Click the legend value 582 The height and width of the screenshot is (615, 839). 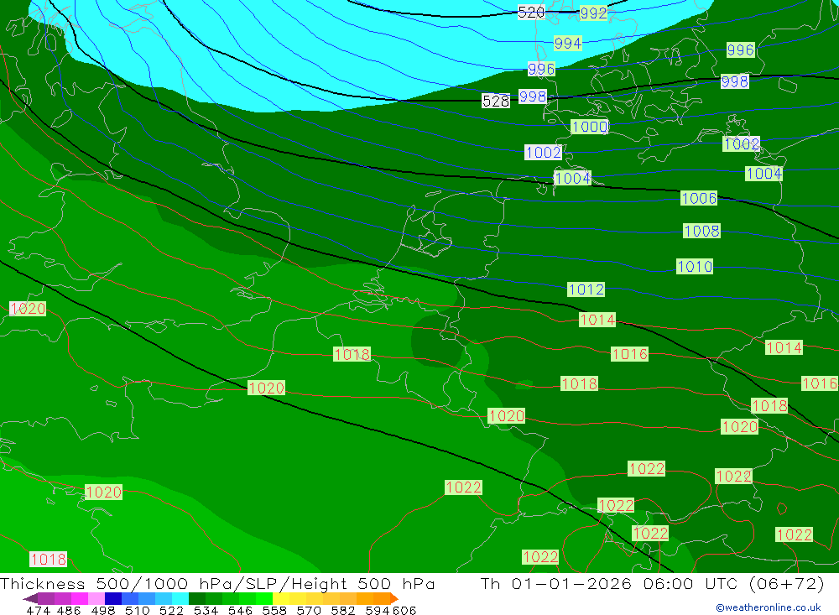343,610
